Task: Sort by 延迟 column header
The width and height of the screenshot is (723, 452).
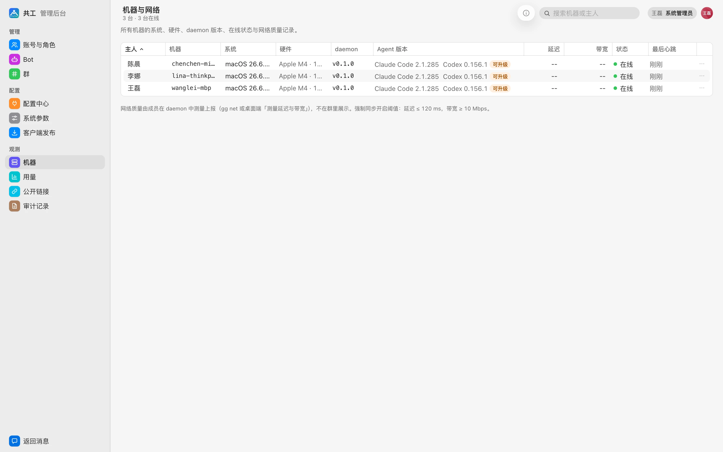Action: click(x=544, y=49)
